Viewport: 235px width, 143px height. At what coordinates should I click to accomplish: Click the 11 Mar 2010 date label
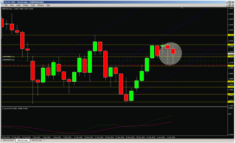pos(78,137)
